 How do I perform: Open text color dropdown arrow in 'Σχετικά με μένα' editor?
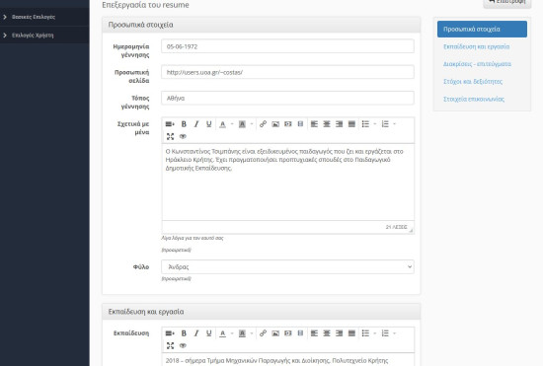tap(232, 124)
